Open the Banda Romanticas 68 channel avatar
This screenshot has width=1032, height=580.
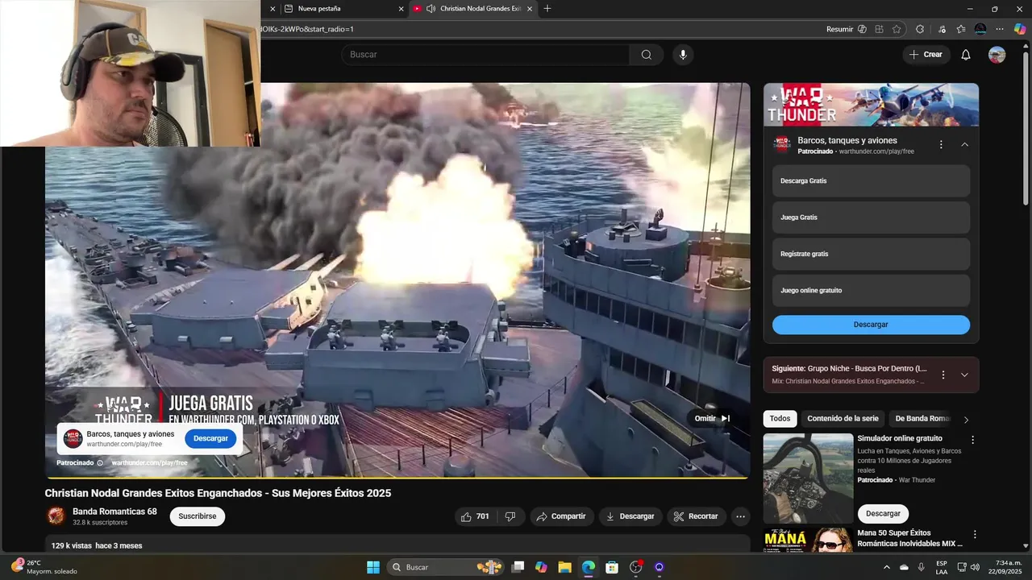pyautogui.click(x=56, y=516)
